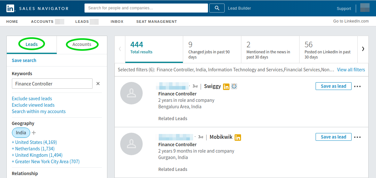Open more options for Mobikwik lead

click(357, 137)
